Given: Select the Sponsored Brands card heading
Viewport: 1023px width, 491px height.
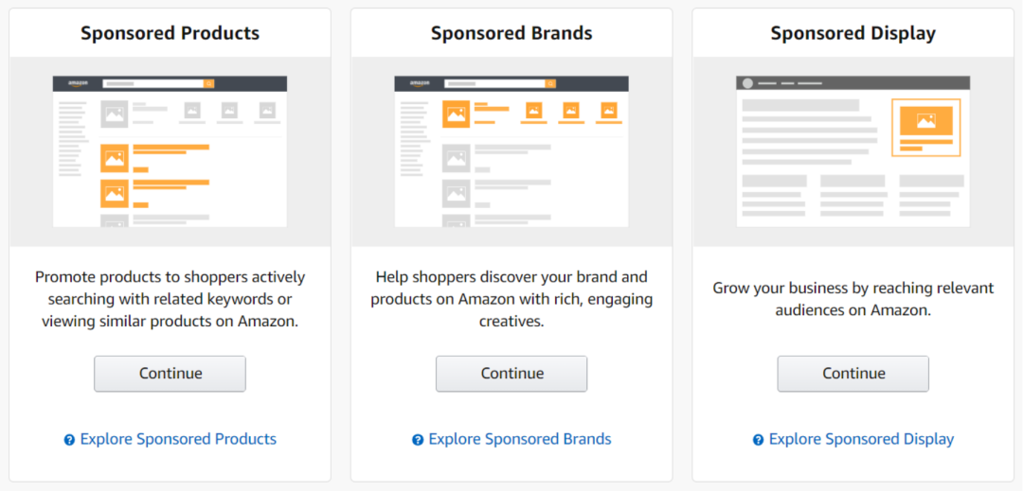Looking at the screenshot, I should [511, 33].
